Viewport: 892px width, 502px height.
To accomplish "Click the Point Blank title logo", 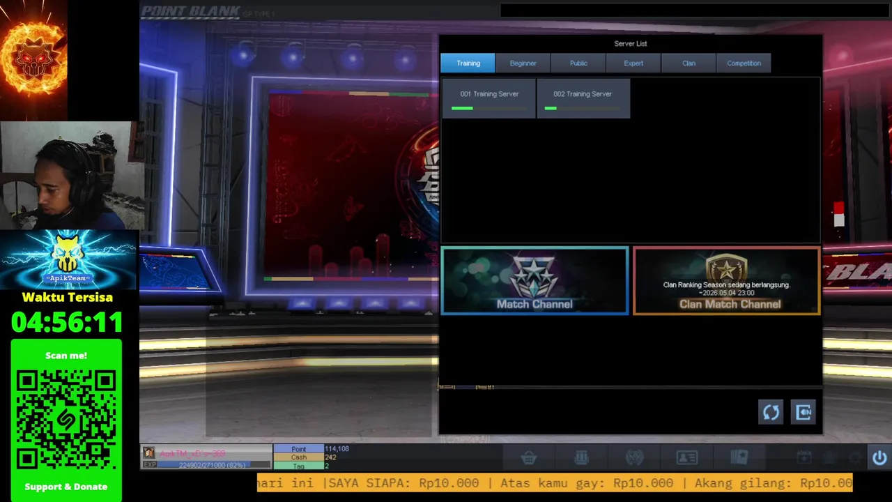I will point(191,11).
